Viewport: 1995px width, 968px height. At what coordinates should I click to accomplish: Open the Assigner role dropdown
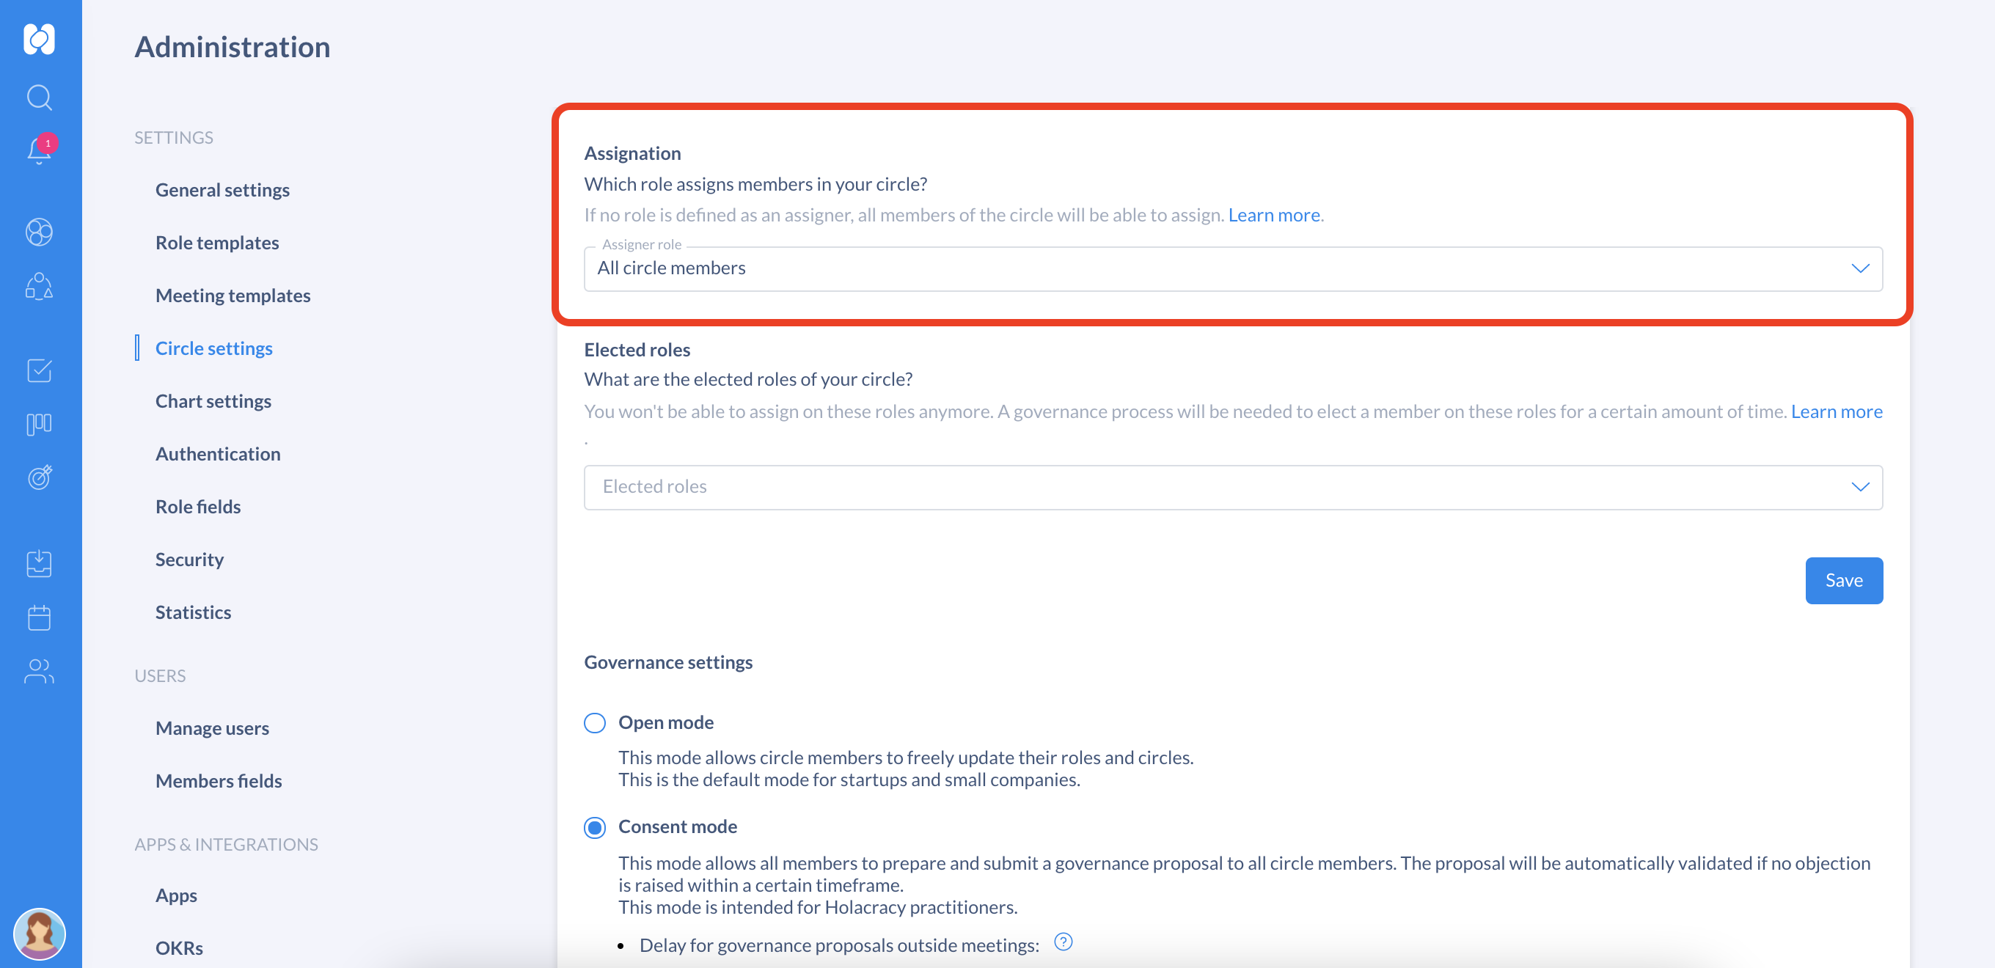(1233, 268)
